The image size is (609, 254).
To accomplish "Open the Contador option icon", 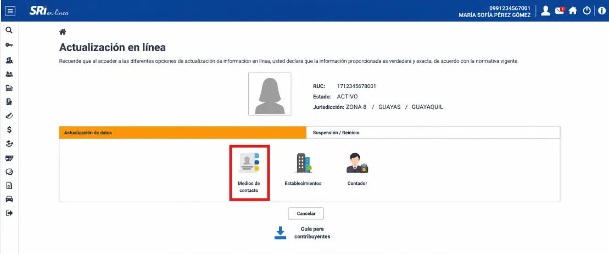I will coord(357,163).
